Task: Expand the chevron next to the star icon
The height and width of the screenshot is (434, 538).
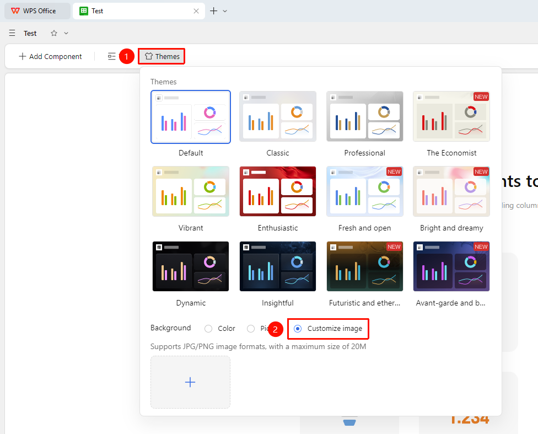Action: point(66,33)
